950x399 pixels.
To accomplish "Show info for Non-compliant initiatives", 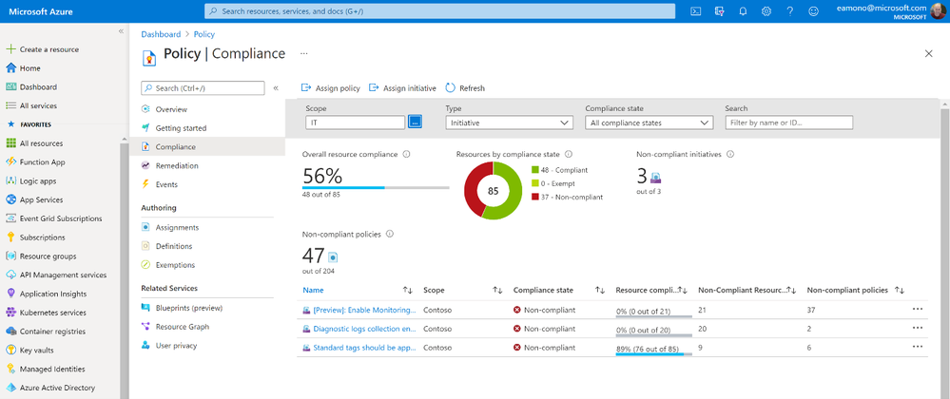I will [x=730, y=155].
